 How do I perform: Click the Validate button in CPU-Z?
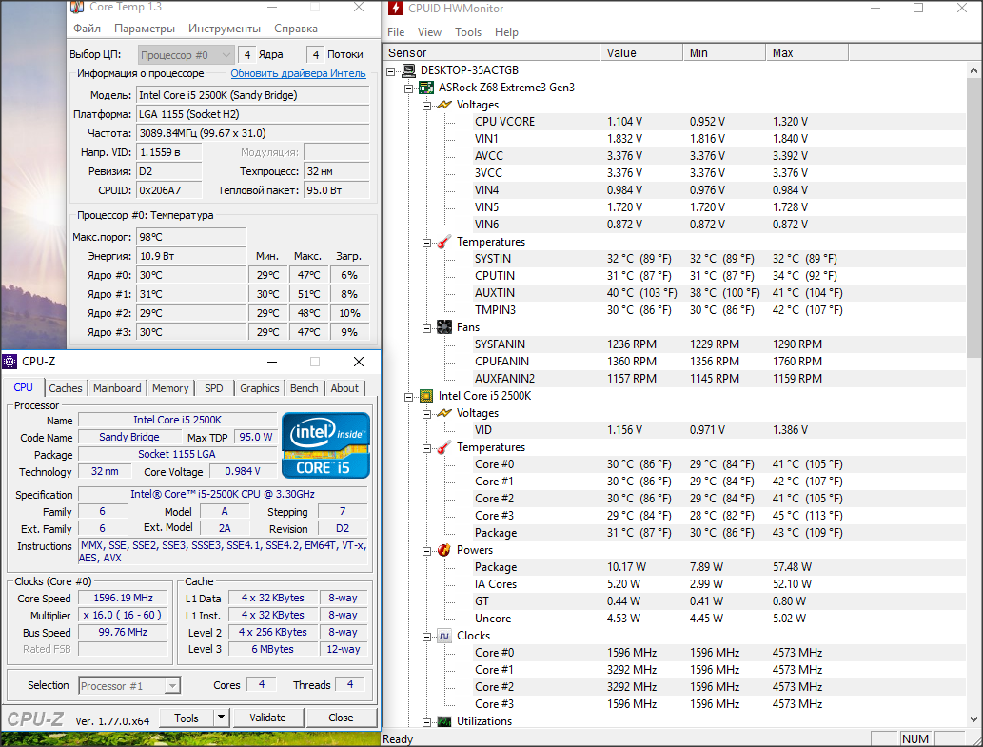point(267,718)
